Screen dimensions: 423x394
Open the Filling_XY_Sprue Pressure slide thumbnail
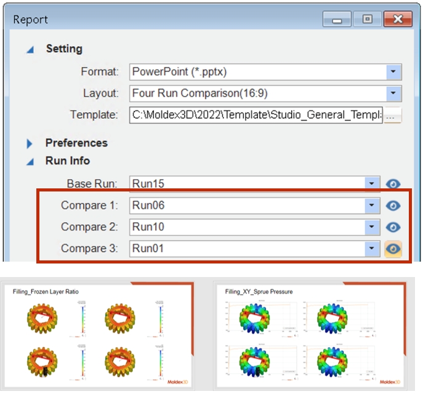click(x=310, y=336)
